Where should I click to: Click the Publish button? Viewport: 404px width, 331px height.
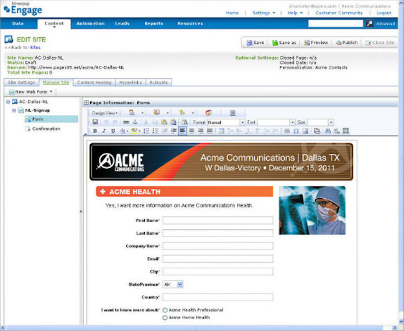tap(347, 43)
